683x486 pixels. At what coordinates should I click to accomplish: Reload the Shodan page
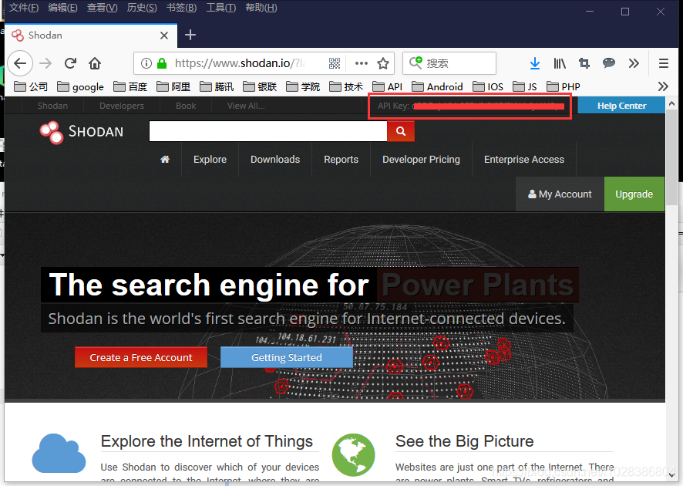point(70,63)
